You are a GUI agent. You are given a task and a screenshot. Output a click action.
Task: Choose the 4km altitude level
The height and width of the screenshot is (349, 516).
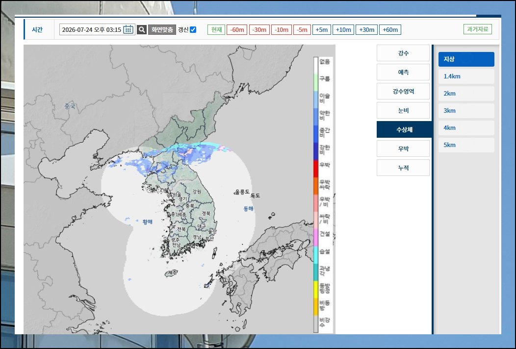[466, 127]
